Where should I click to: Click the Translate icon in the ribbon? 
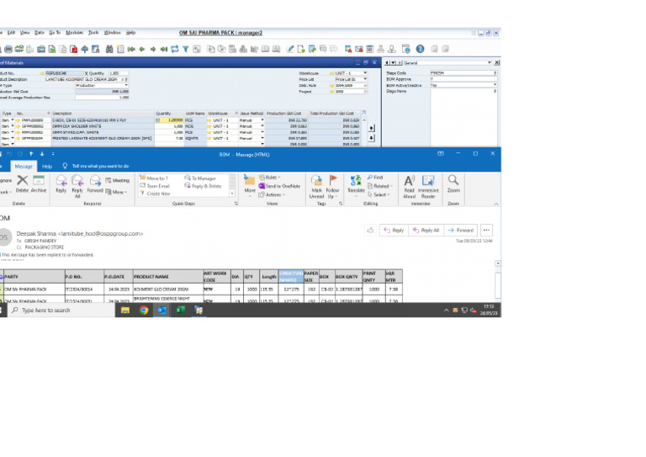356,183
